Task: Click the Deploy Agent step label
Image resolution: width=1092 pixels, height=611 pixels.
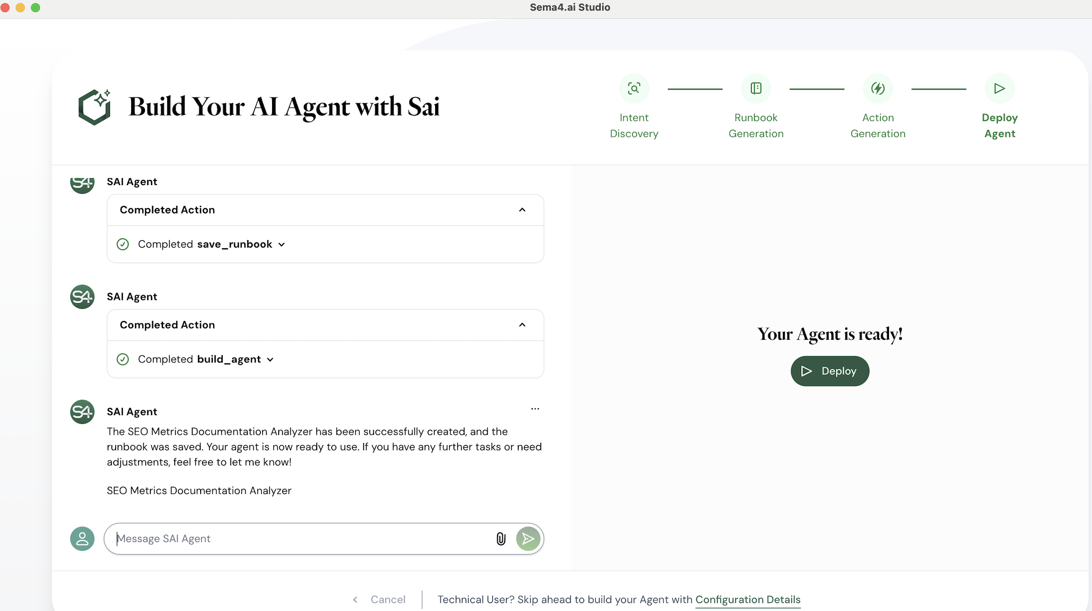Action: (999, 125)
